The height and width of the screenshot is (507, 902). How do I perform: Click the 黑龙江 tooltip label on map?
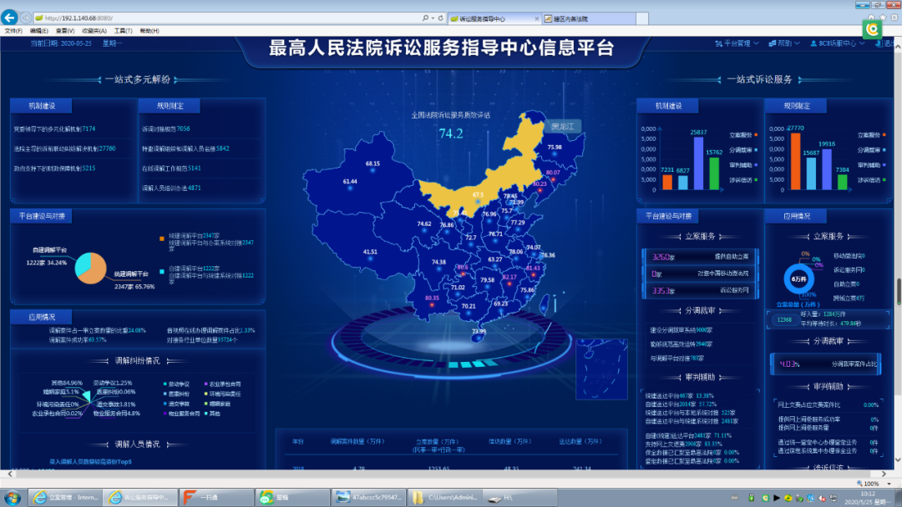click(562, 126)
